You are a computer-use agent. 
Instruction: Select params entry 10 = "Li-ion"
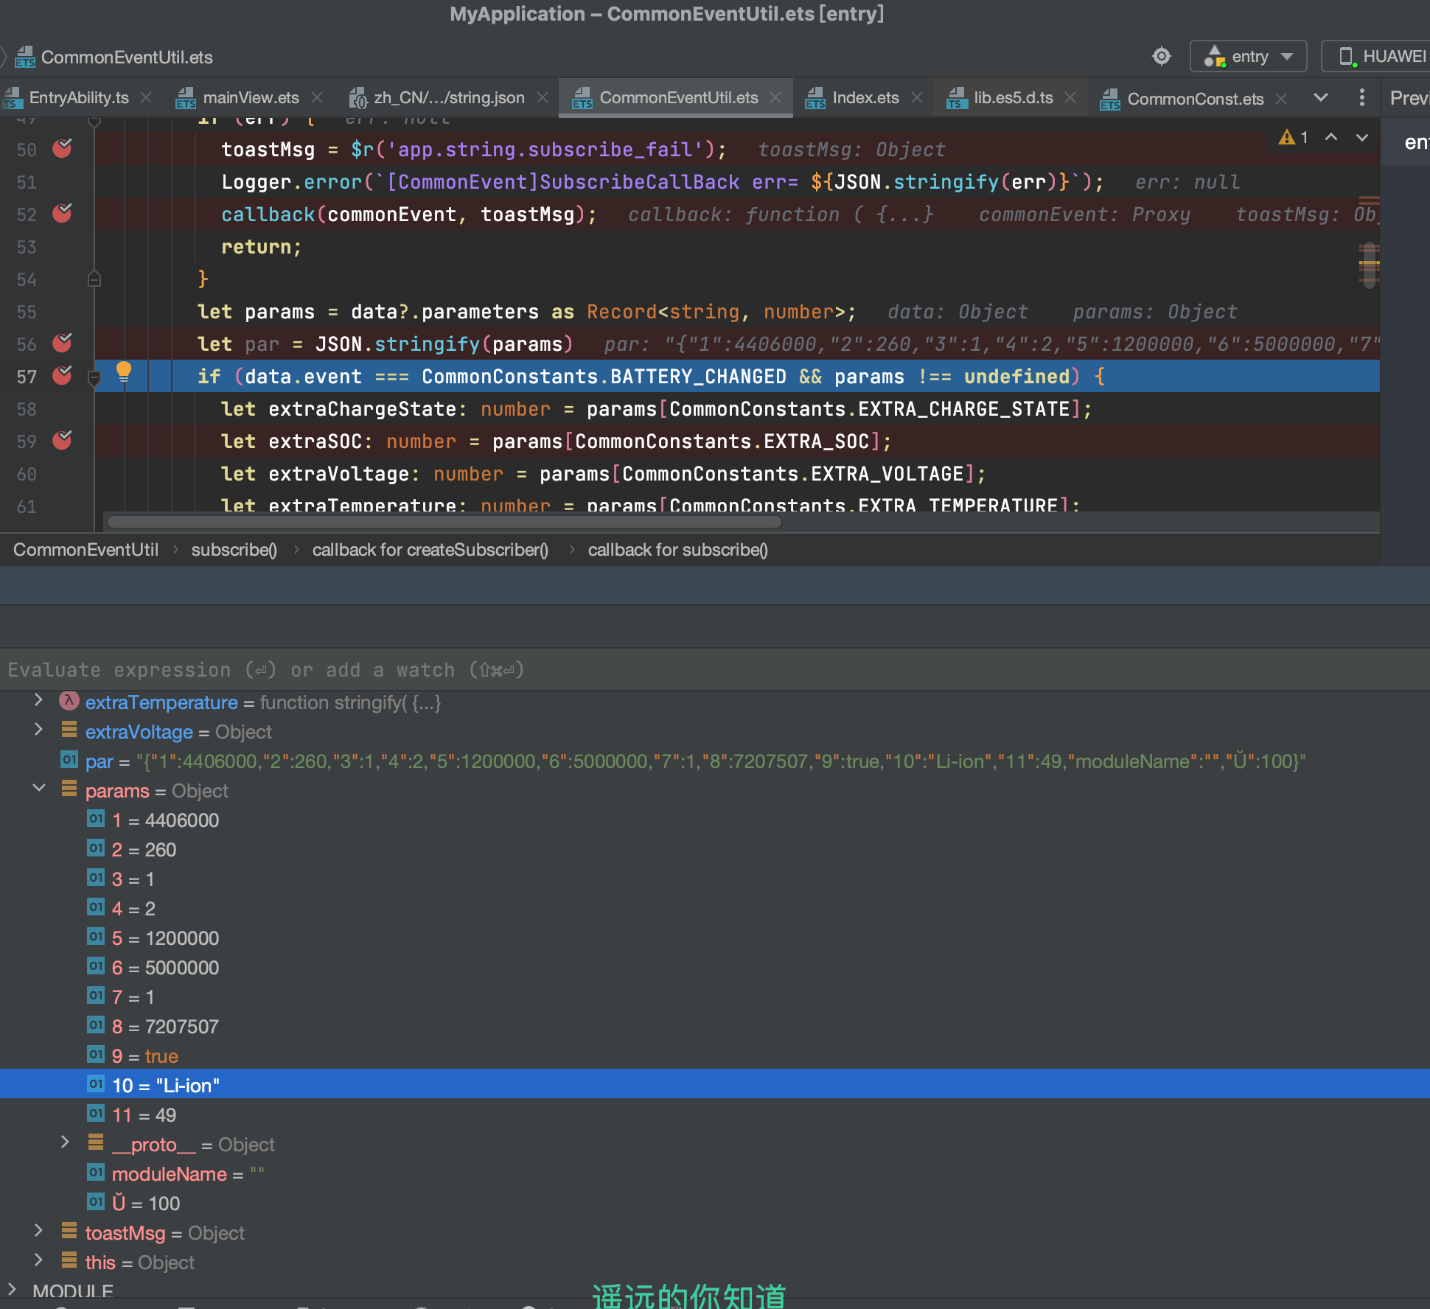coord(715,1084)
